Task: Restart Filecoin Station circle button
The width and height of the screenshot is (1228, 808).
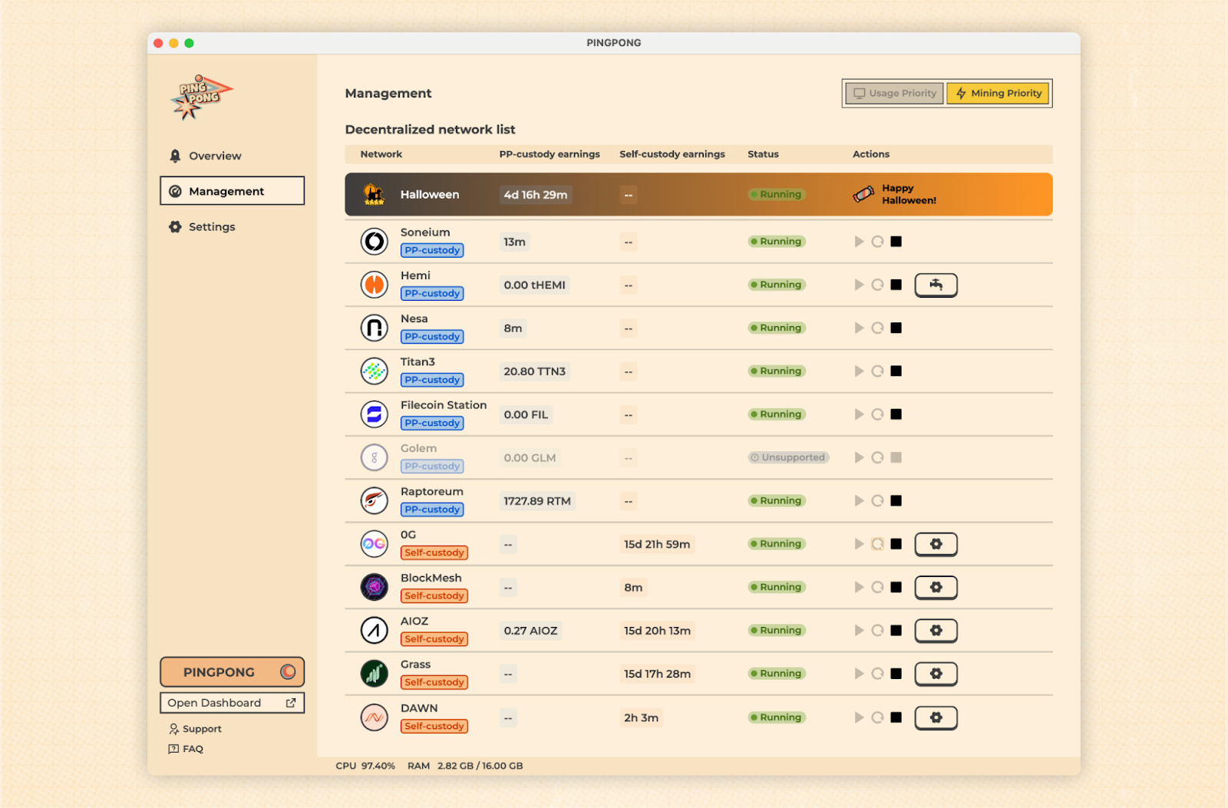Action: pyautogui.click(x=877, y=414)
